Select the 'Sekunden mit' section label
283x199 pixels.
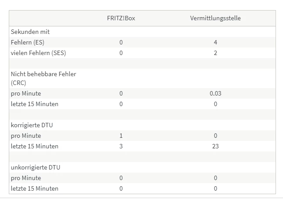[x=30, y=32]
